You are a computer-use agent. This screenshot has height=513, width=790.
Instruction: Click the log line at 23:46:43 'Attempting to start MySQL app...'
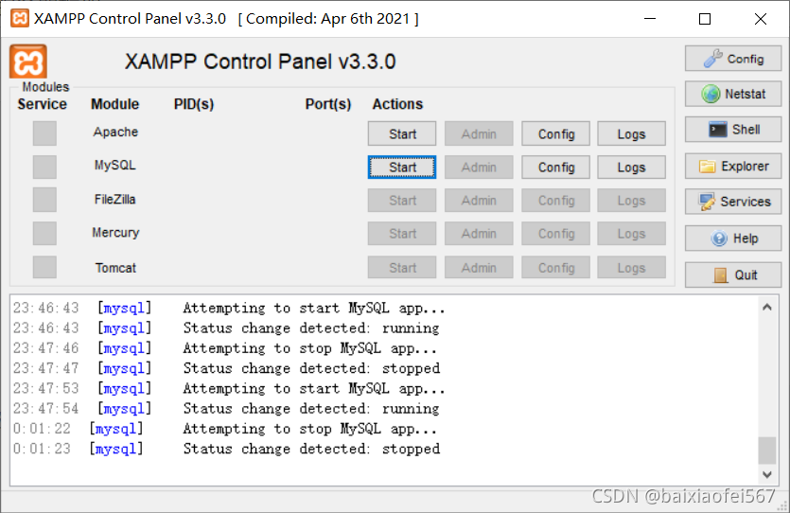click(229, 308)
